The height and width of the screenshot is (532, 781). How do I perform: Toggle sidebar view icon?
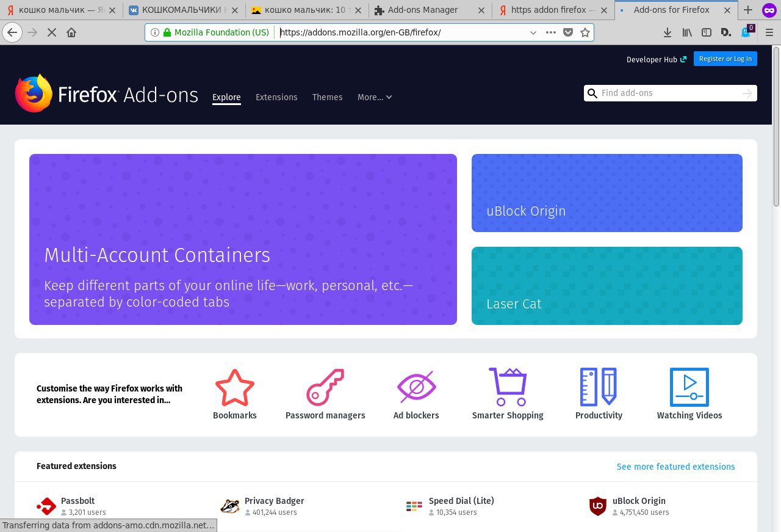(707, 32)
